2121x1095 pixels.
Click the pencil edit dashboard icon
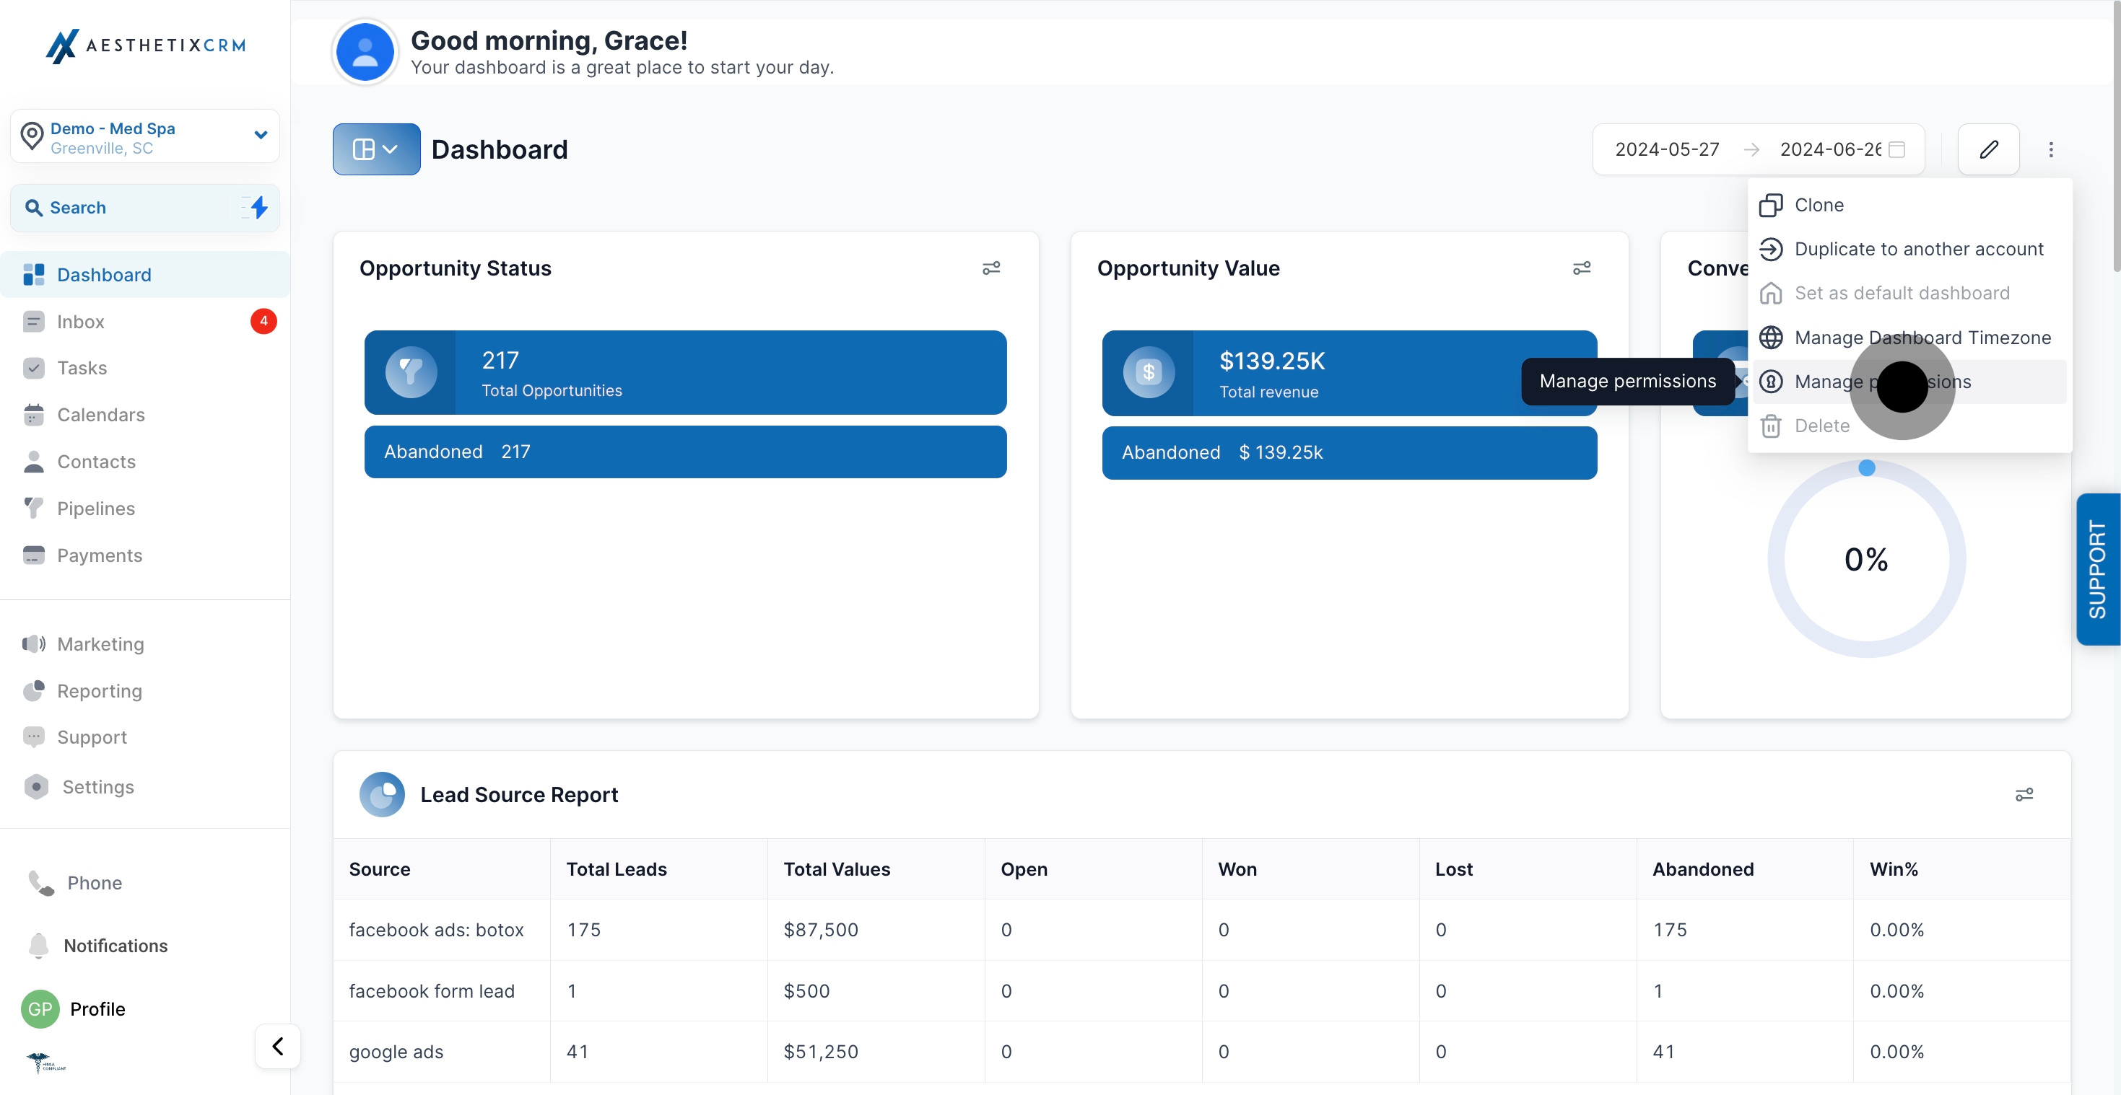tap(1988, 149)
